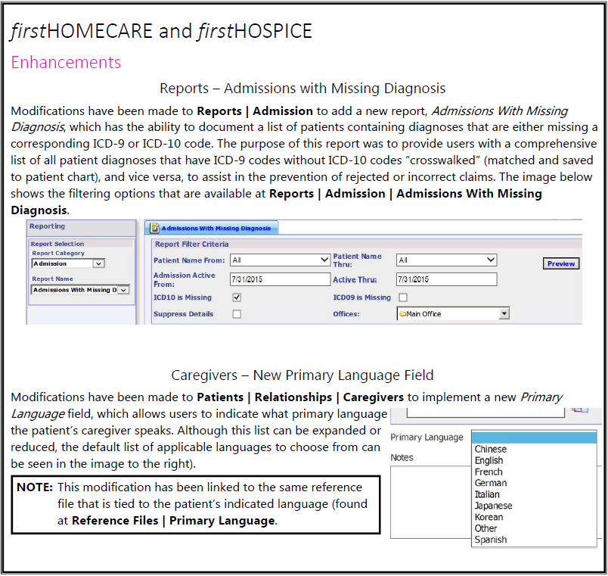Screen dimensions: 608x576
Task: Expand the Report Name dropdown
Action: pyautogui.click(x=123, y=290)
